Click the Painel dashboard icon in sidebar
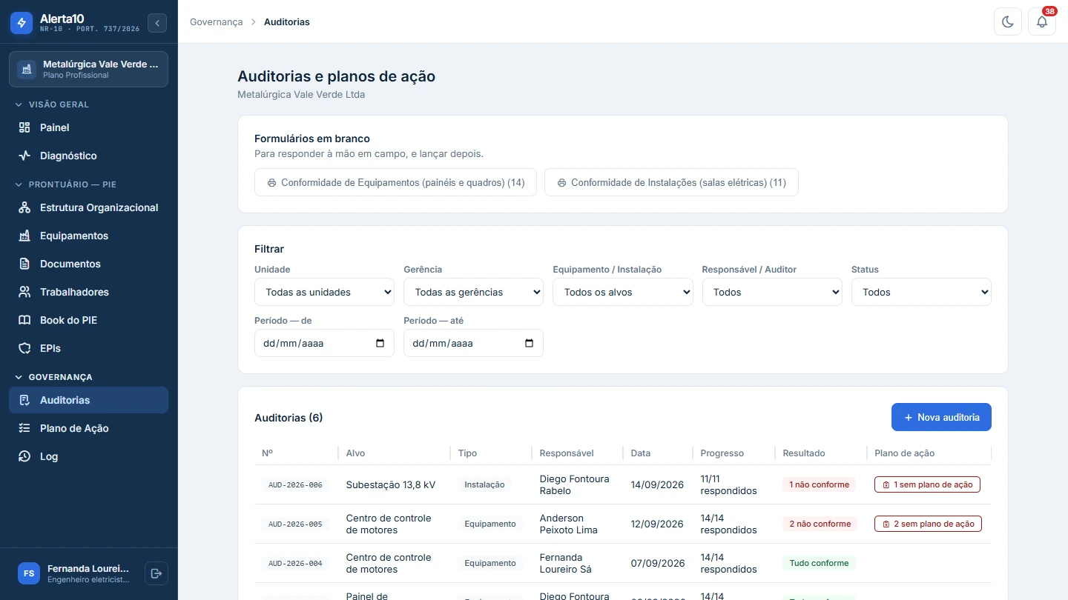Screen dimensions: 1068x600 tap(24, 127)
